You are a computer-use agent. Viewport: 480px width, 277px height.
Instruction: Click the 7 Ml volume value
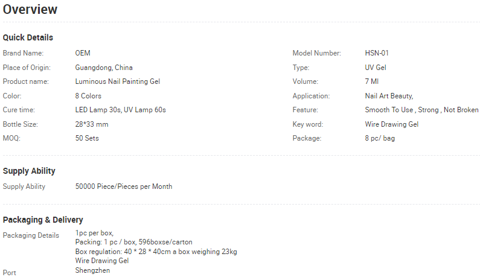click(x=372, y=81)
